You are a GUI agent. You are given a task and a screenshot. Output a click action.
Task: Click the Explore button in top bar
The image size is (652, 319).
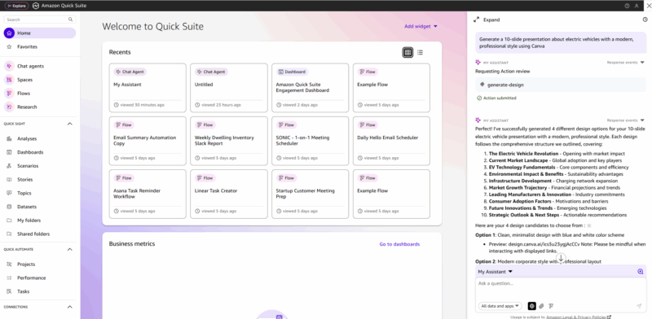coord(16,6)
